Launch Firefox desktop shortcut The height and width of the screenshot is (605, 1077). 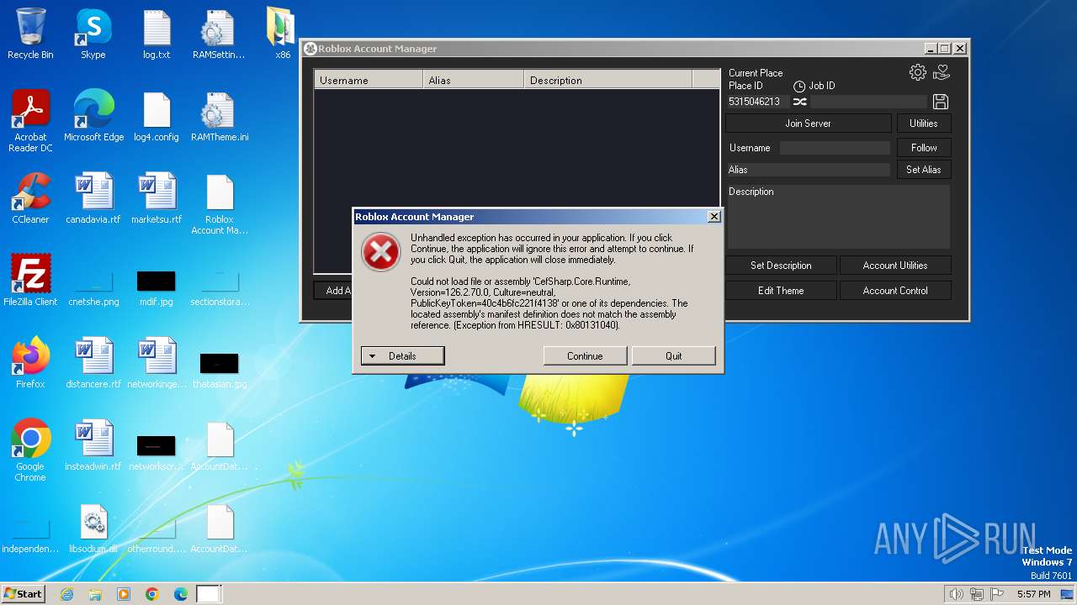30,364
